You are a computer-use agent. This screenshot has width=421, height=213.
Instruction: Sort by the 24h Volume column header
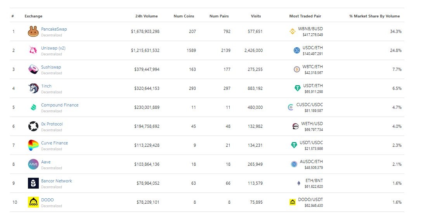[147, 16]
